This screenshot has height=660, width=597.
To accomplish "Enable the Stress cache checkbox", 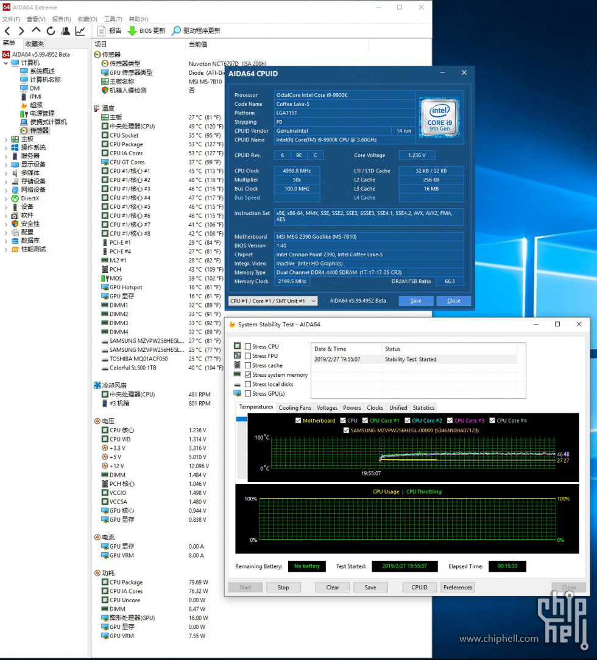I will coord(248,365).
